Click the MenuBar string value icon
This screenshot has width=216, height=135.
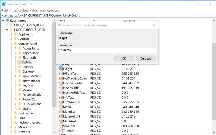[x=61, y=112]
